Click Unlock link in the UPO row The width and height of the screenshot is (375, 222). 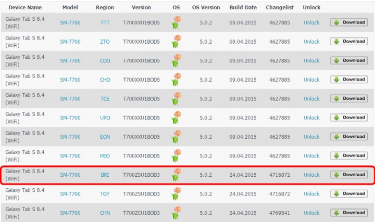point(311,118)
